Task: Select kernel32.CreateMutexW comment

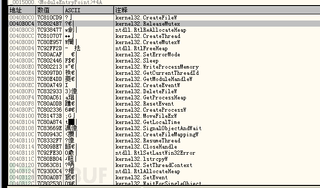Action: click(148, 43)
